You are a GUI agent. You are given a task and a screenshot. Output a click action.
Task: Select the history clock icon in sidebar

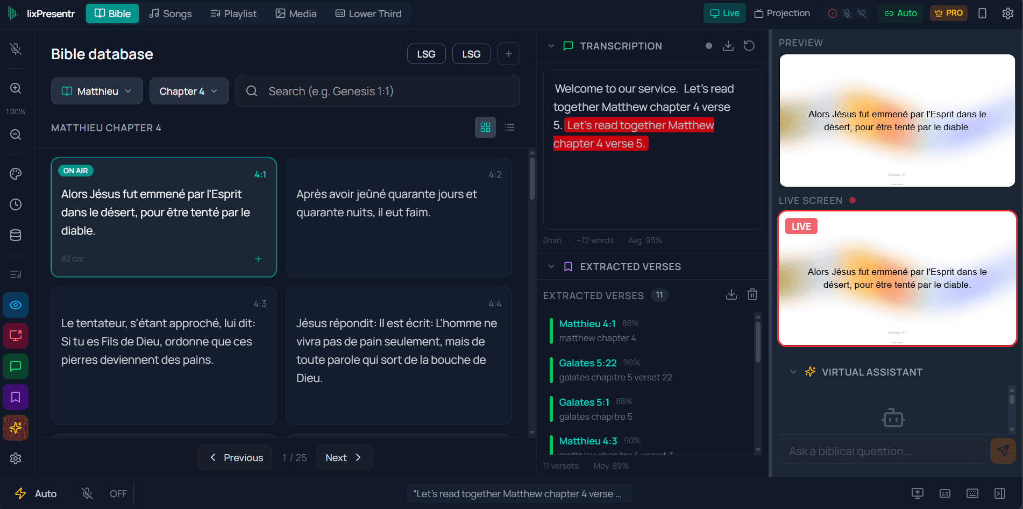coord(16,204)
